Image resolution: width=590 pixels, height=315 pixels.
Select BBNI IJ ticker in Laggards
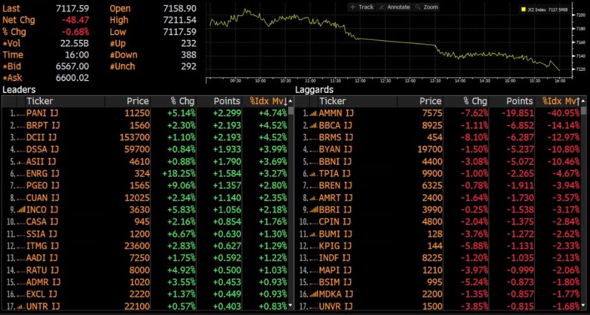coord(335,161)
